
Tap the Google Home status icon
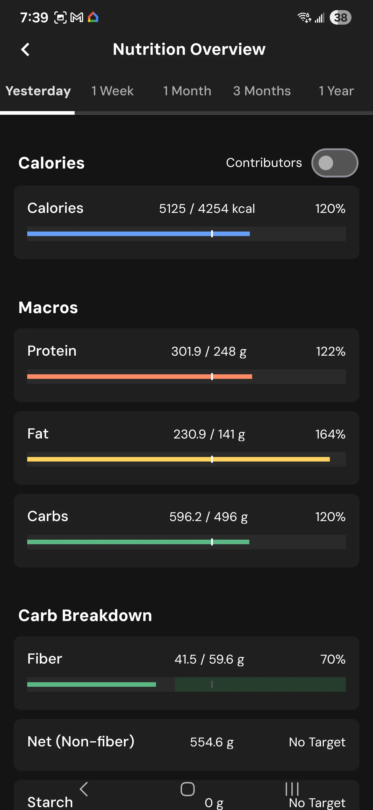pyautogui.click(x=93, y=17)
